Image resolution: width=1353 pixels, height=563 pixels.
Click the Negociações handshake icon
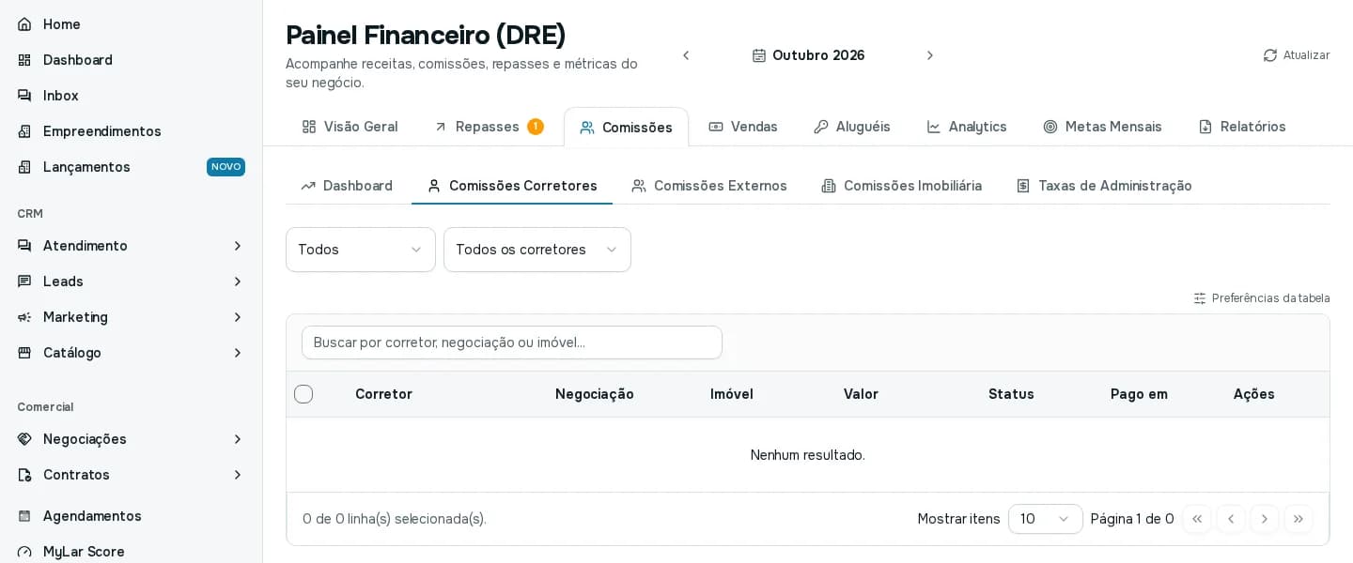[24, 439]
